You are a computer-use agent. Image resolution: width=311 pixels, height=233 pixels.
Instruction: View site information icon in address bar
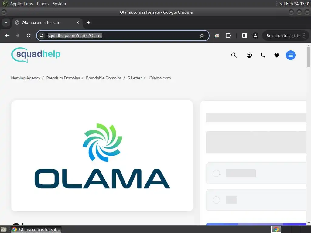[42, 35]
